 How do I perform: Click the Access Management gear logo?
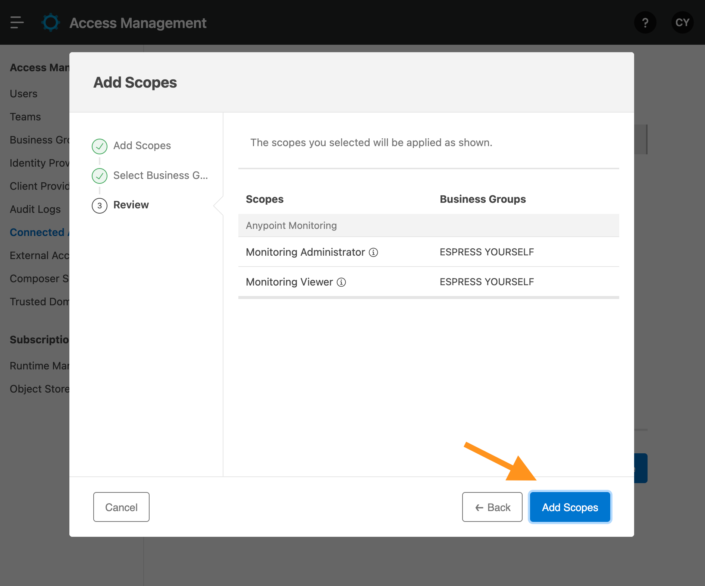(x=51, y=22)
